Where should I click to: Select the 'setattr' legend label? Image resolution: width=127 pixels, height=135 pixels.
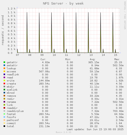(12, 65)
